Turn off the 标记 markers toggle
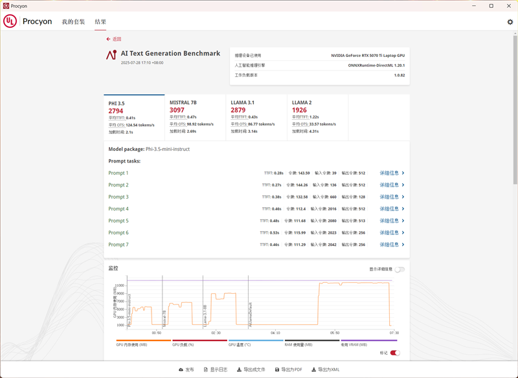 coord(395,353)
